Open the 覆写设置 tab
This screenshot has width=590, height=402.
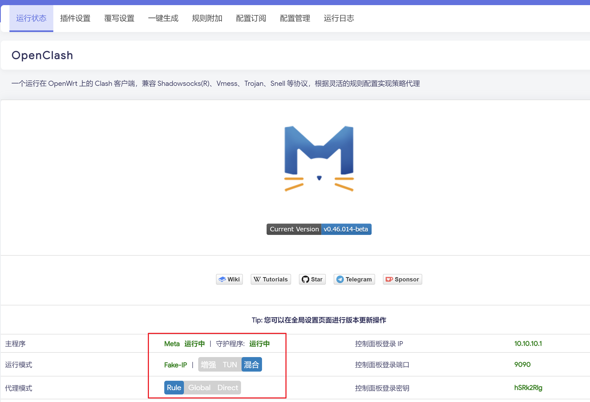click(x=119, y=18)
